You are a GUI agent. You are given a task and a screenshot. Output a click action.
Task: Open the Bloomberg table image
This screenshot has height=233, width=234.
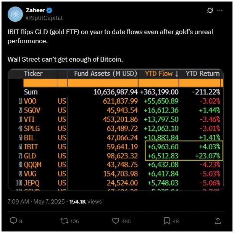point(116,130)
